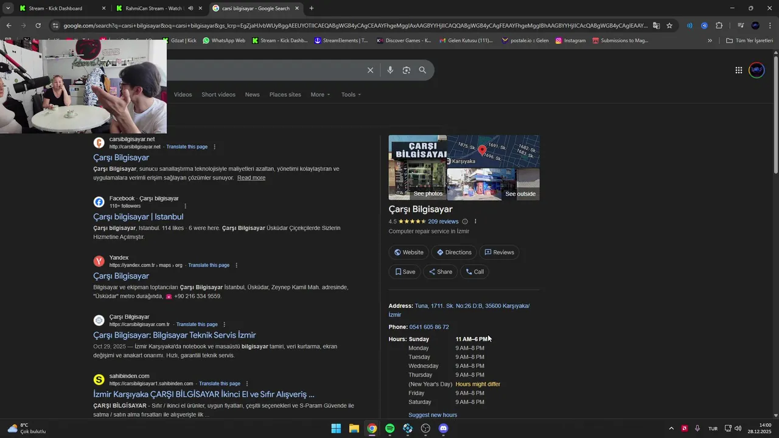
Task: Open Spotify from the taskbar
Action: tap(390, 428)
